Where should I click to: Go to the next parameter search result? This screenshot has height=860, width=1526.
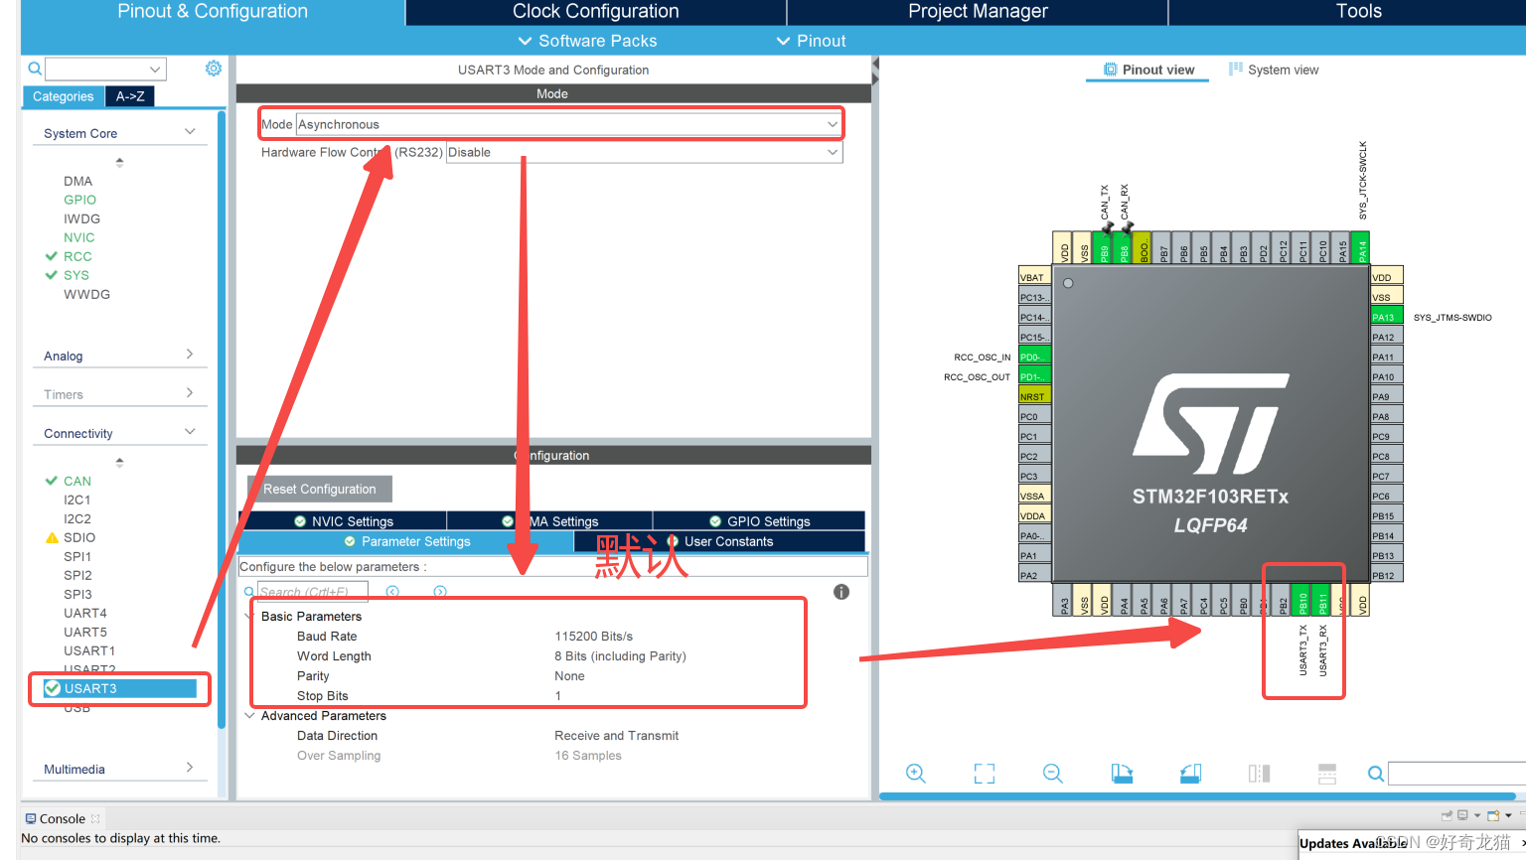click(x=440, y=592)
